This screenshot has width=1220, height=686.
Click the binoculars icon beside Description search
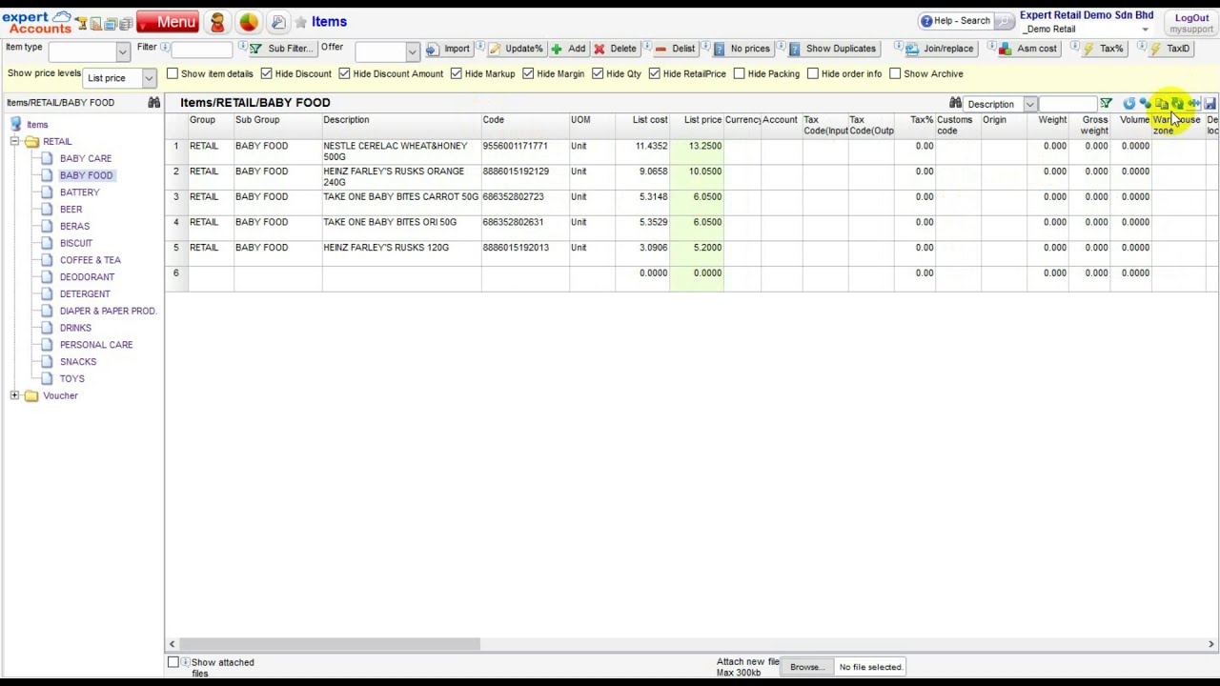[955, 103]
